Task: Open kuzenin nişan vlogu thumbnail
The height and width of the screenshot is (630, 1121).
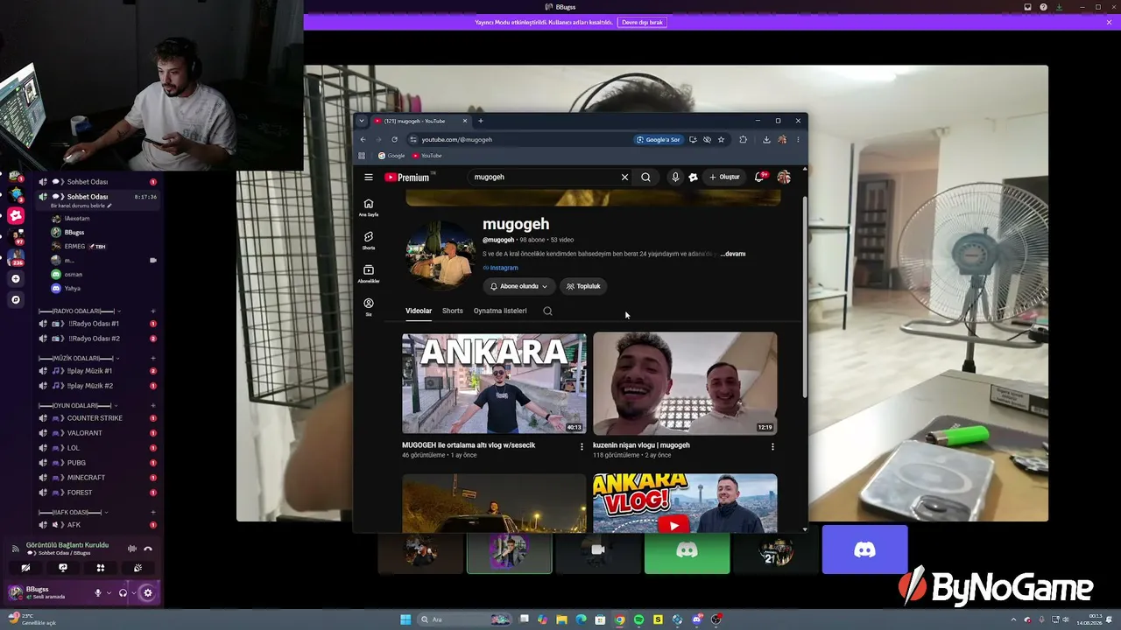Action: point(685,383)
